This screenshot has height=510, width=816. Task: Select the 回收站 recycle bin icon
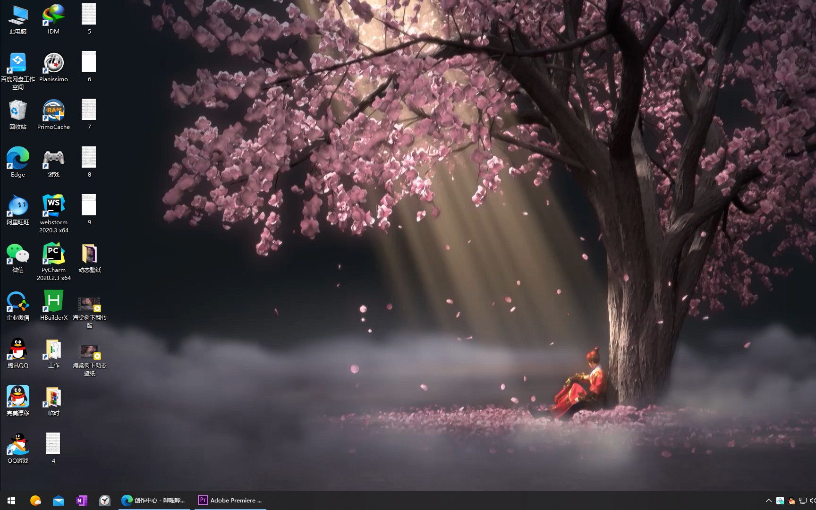tap(18, 115)
